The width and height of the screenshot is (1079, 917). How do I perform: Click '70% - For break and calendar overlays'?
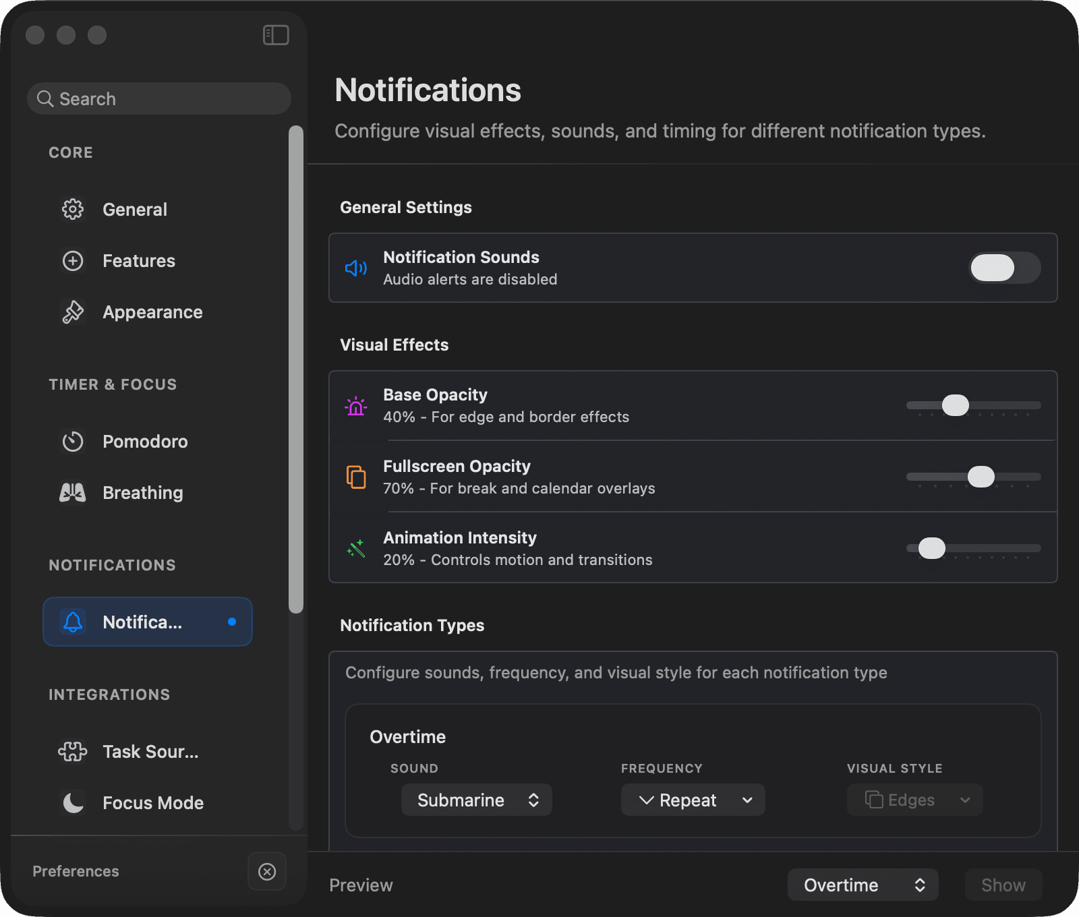click(x=519, y=489)
